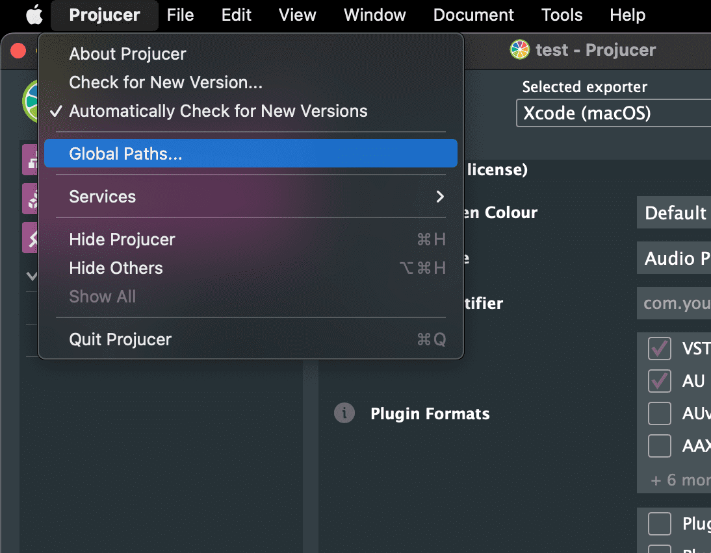Uncheck the AU plugin format
Image resolution: width=711 pixels, height=553 pixels.
coord(660,381)
